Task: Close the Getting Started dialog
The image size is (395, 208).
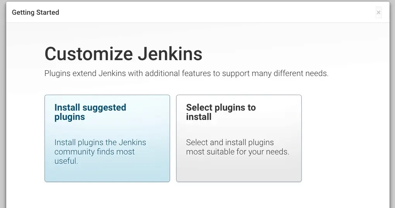Action: tap(379, 12)
